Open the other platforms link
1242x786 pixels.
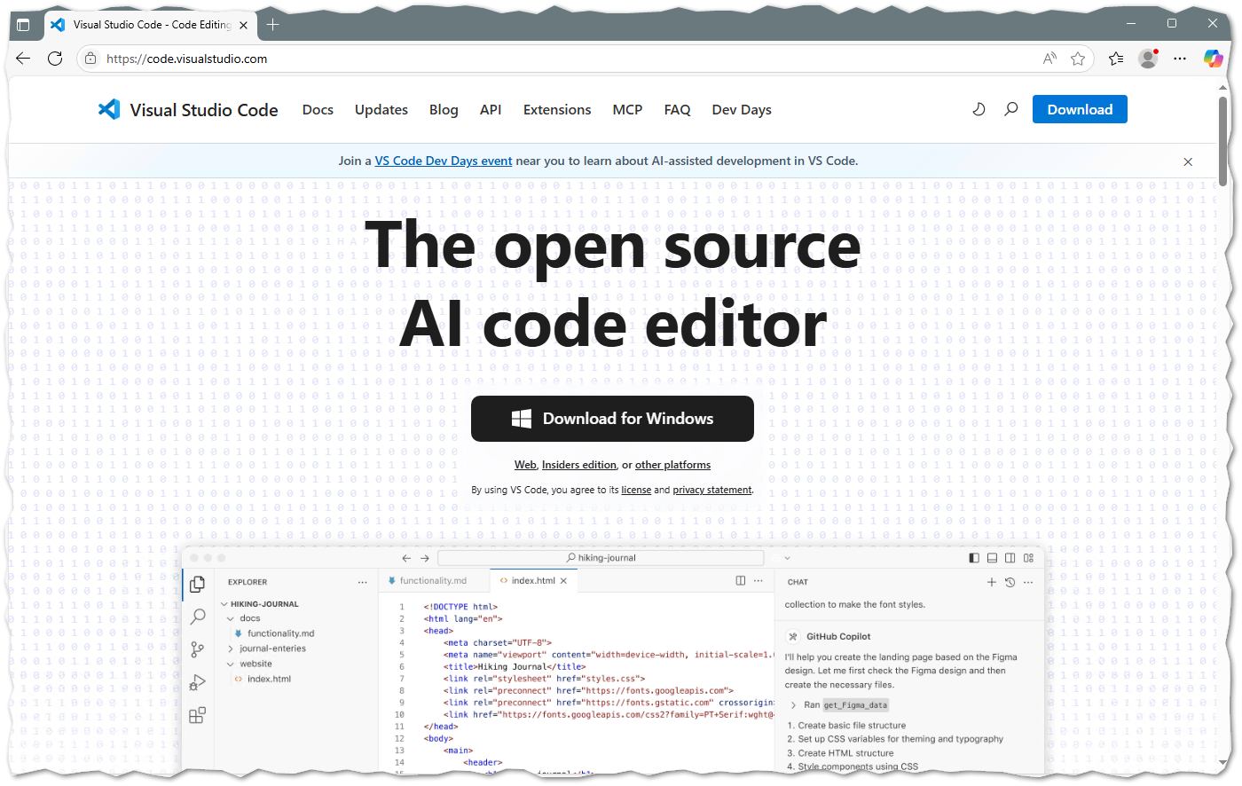click(x=672, y=465)
